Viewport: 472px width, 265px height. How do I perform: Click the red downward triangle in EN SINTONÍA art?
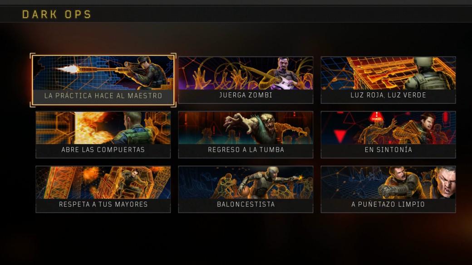tap(340, 136)
